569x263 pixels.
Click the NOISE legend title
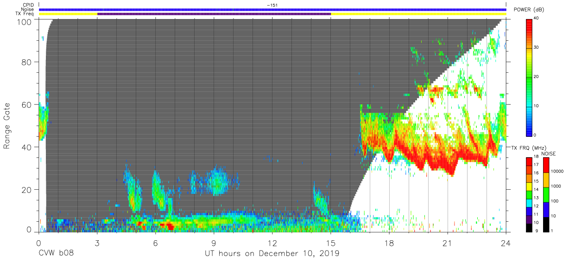(x=548, y=154)
